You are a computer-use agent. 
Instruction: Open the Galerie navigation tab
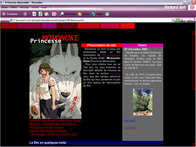(110, 26)
